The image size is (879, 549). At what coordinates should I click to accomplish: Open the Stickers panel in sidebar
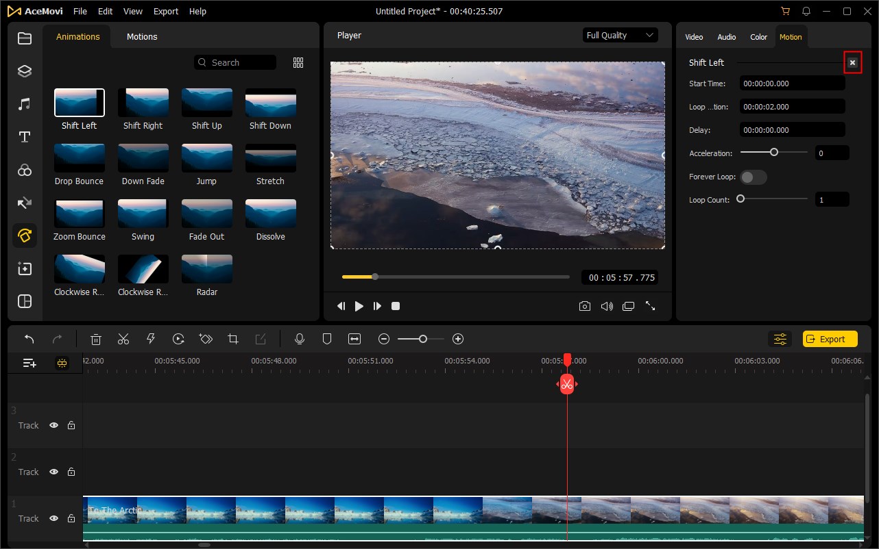point(25,268)
